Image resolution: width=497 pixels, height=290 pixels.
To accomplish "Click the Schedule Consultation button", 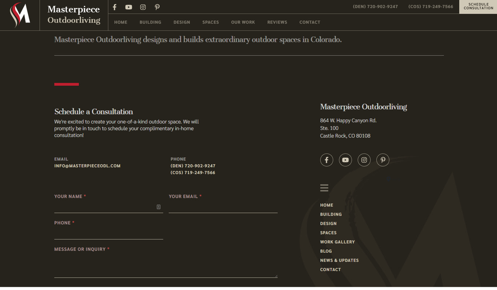I will (478, 7).
